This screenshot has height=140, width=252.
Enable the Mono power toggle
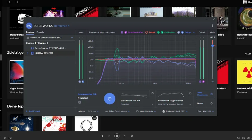pyautogui.click(x=211, y=103)
